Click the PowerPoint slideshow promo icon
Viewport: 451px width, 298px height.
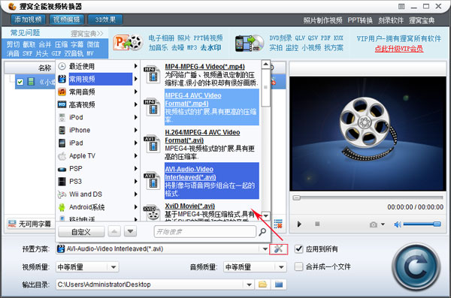click(x=128, y=43)
